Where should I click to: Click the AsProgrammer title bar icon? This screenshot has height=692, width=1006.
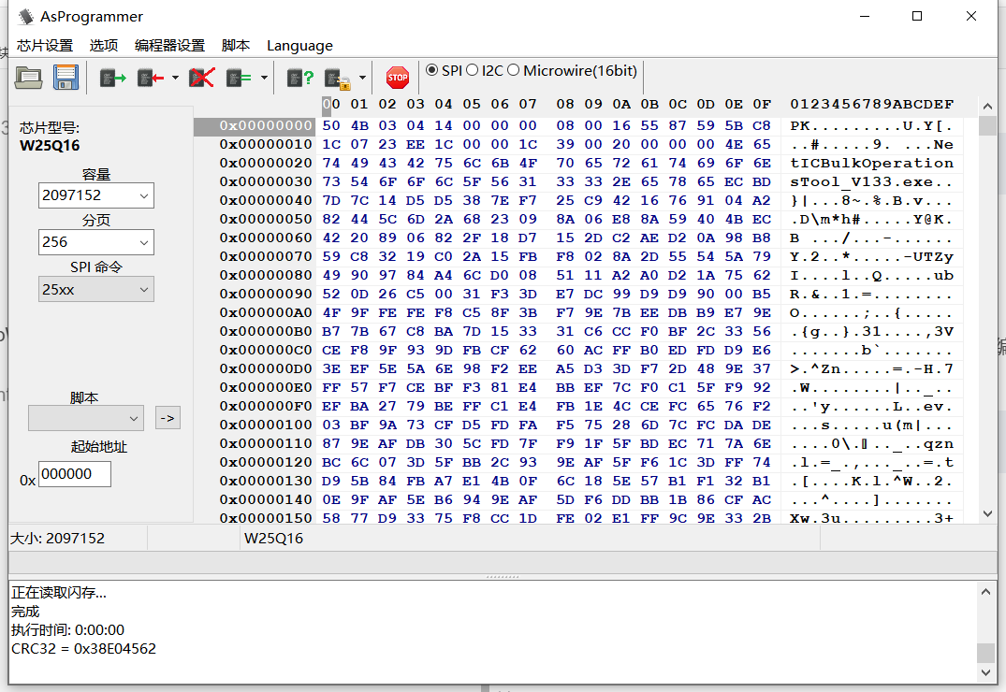click(x=25, y=17)
